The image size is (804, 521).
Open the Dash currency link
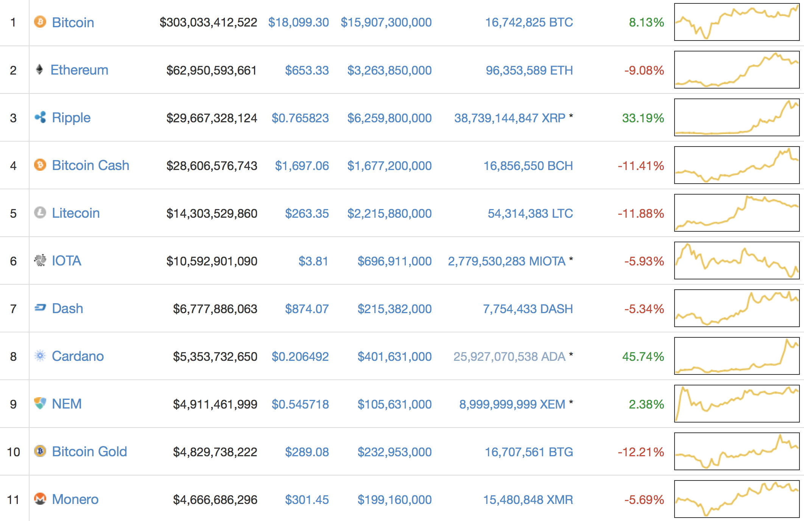tap(67, 309)
